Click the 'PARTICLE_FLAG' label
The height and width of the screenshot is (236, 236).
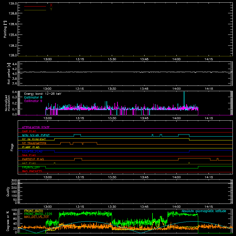33,159
